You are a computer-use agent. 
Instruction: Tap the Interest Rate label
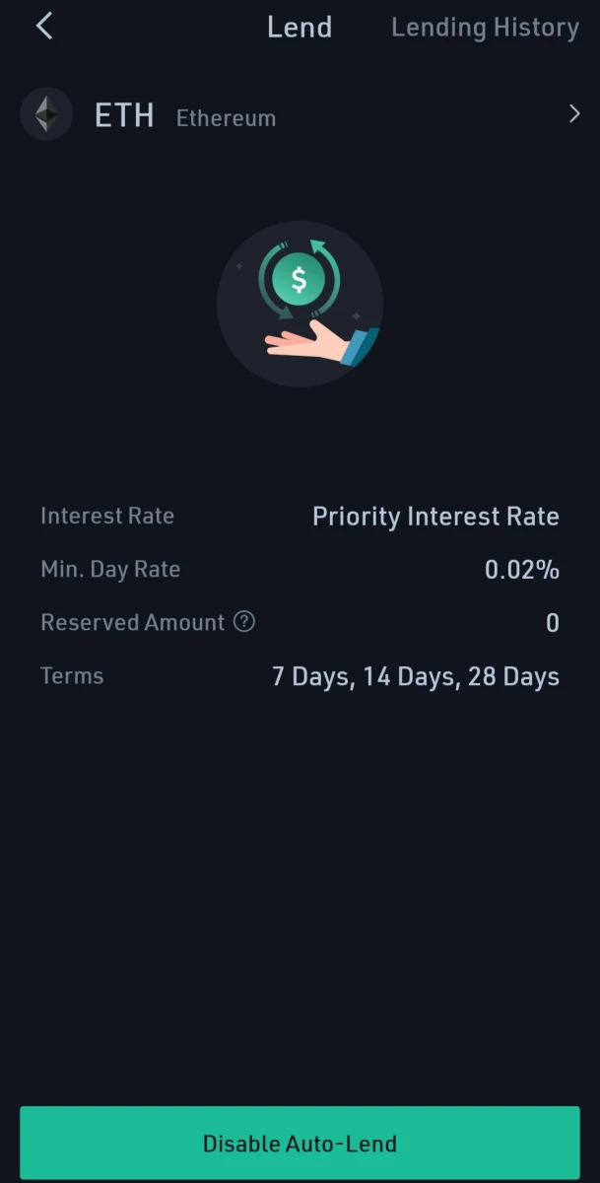pyautogui.click(x=107, y=516)
